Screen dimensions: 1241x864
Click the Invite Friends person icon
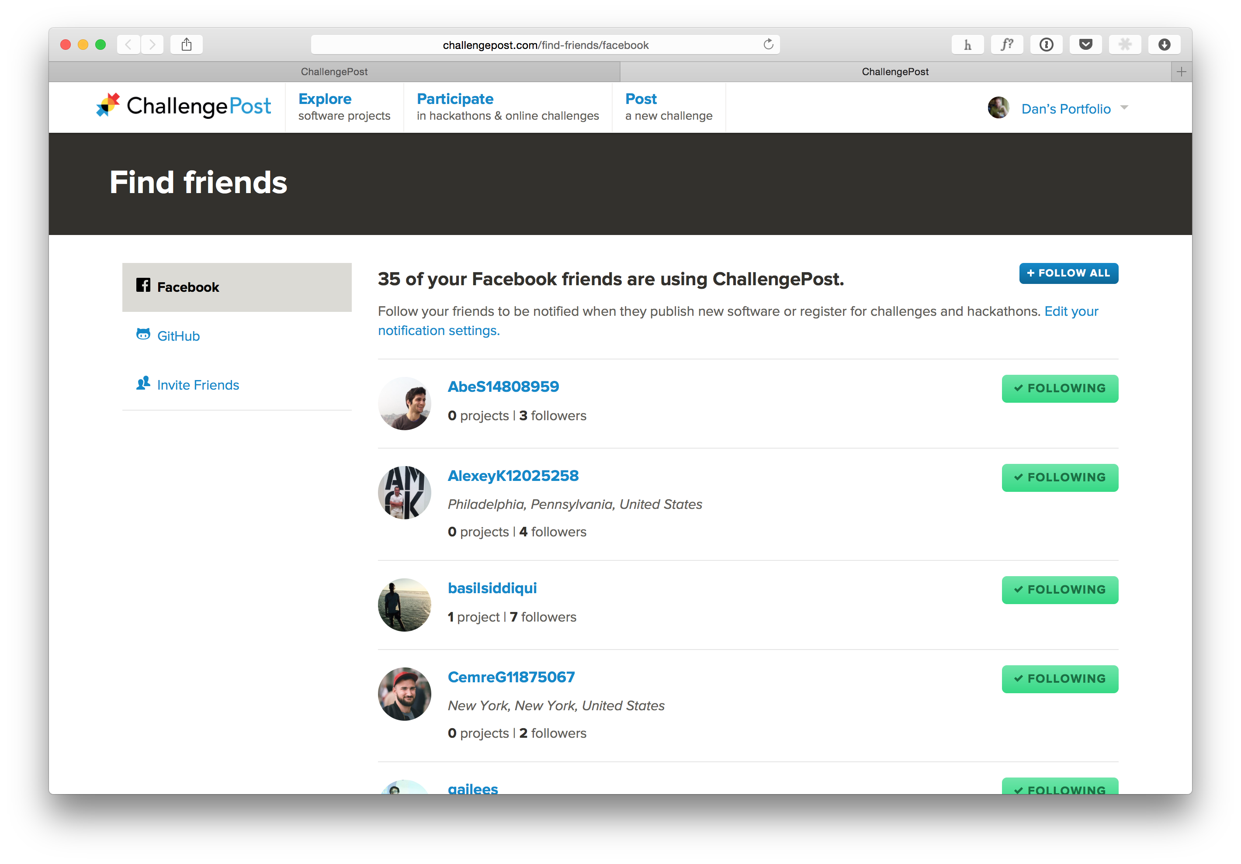pos(143,384)
